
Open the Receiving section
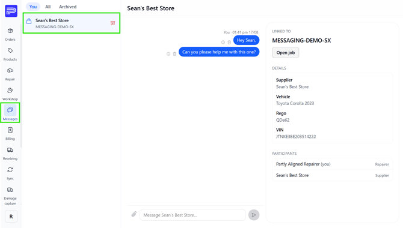pyautogui.click(x=10, y=154)
